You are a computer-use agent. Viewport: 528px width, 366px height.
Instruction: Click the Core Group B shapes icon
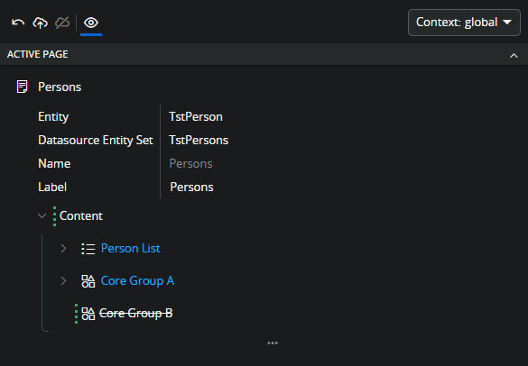[88, 314]
